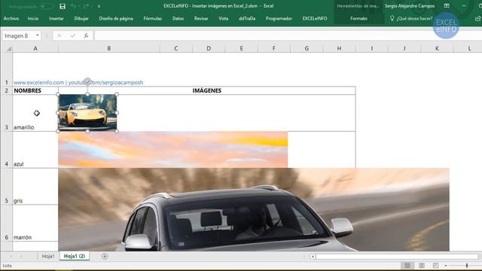Open the Datos tab
Screen dimensions: 482x271
tap(178, 18)
